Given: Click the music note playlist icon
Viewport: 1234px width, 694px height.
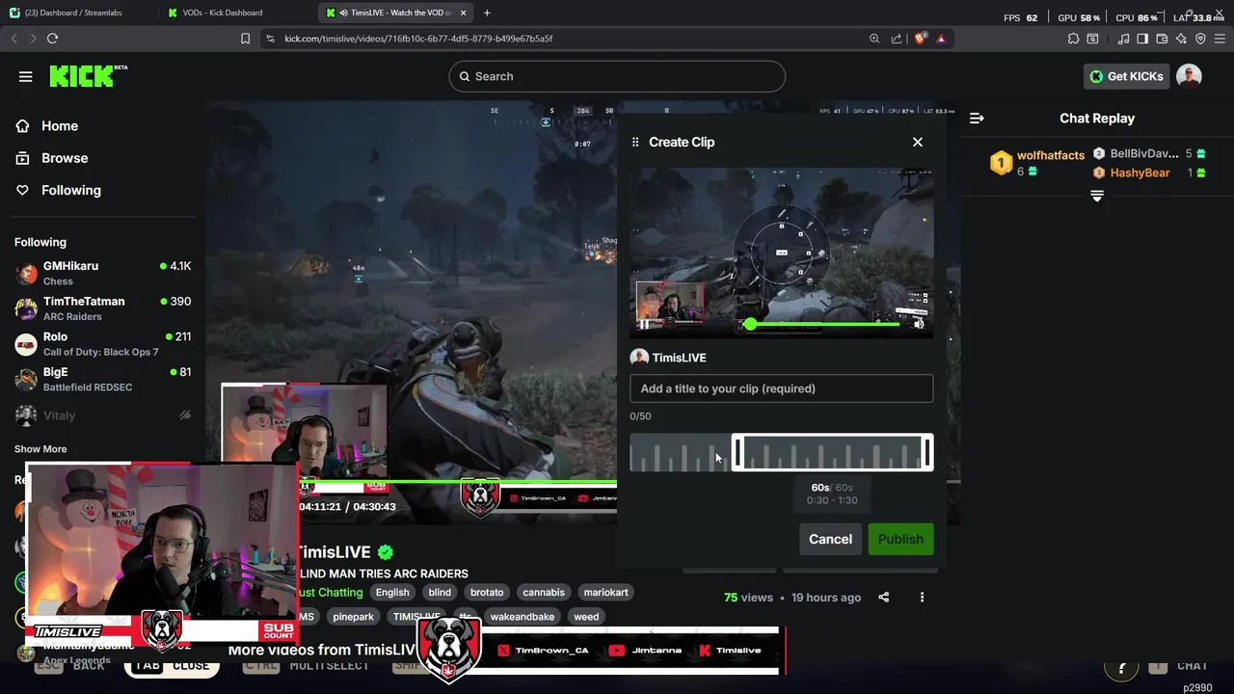Looking at the screenshot, I should point(1123,39).
